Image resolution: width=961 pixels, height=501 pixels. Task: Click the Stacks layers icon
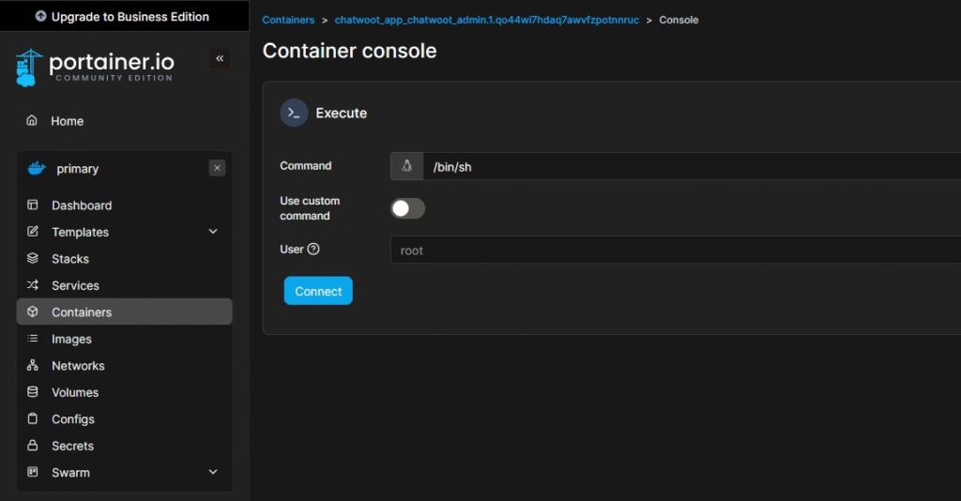pos(33,259)
